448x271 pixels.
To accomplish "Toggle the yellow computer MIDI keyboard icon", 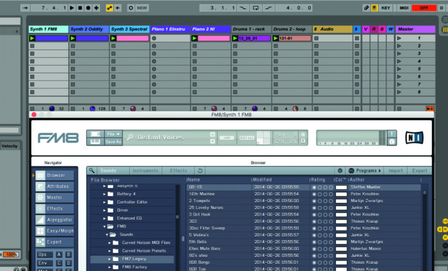I will coord(374,8).
